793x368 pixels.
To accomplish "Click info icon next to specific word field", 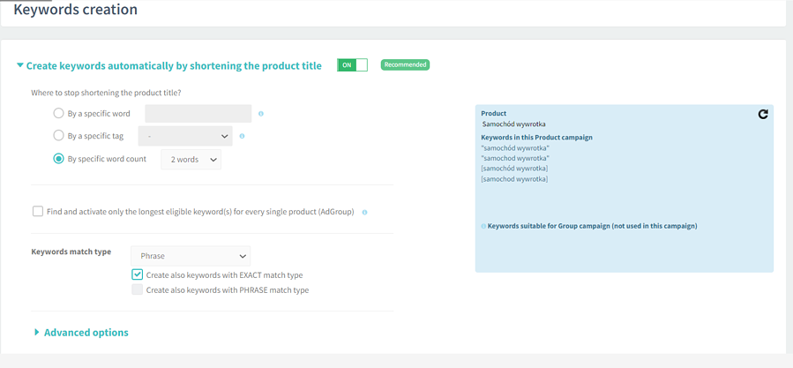I will 261,114.
